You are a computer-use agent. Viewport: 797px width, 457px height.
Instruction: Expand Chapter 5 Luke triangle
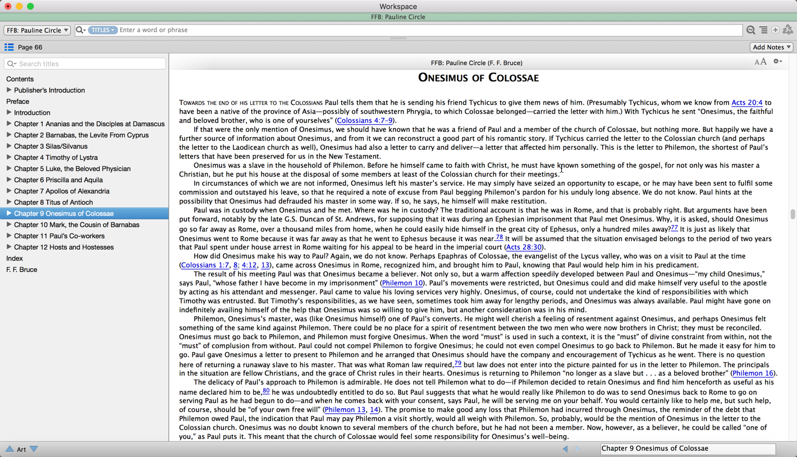click(x=9, y=168)
